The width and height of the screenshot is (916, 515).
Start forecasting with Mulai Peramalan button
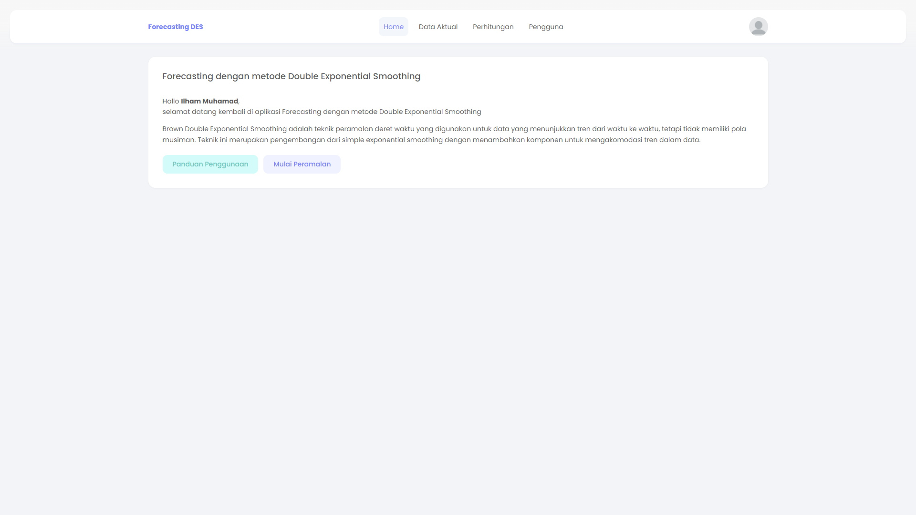(x=302, y=164)
